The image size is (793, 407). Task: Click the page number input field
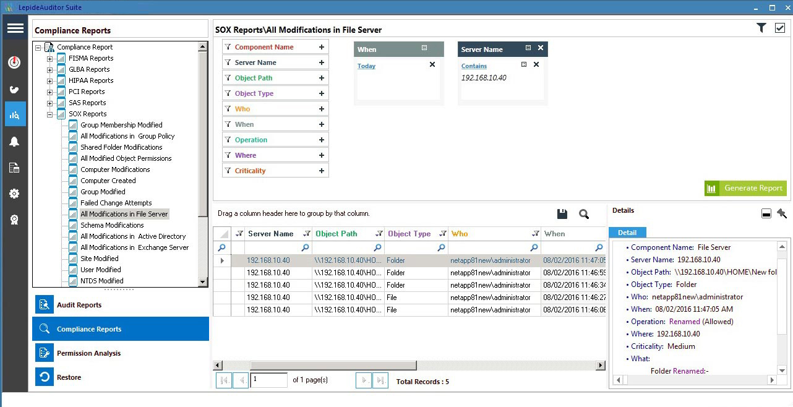click(x=268, y=380)
